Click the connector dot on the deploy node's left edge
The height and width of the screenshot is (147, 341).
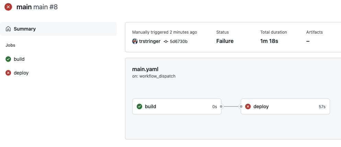[241, 106]
